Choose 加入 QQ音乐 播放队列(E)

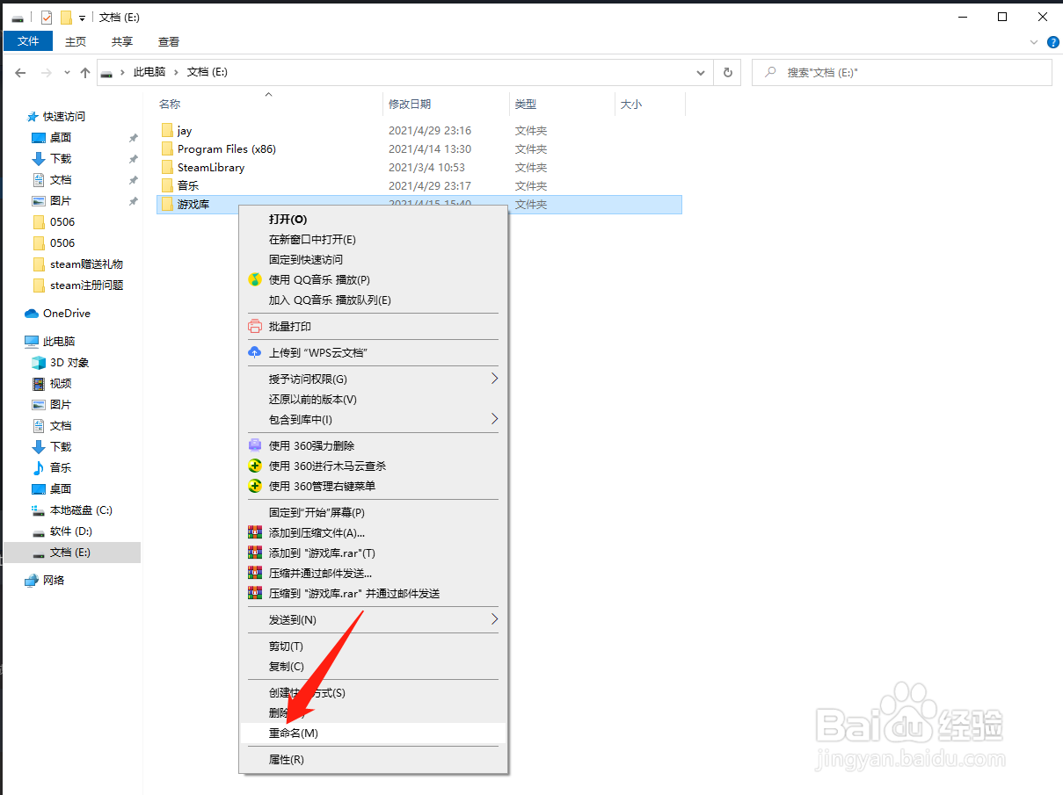pos(373,300)
